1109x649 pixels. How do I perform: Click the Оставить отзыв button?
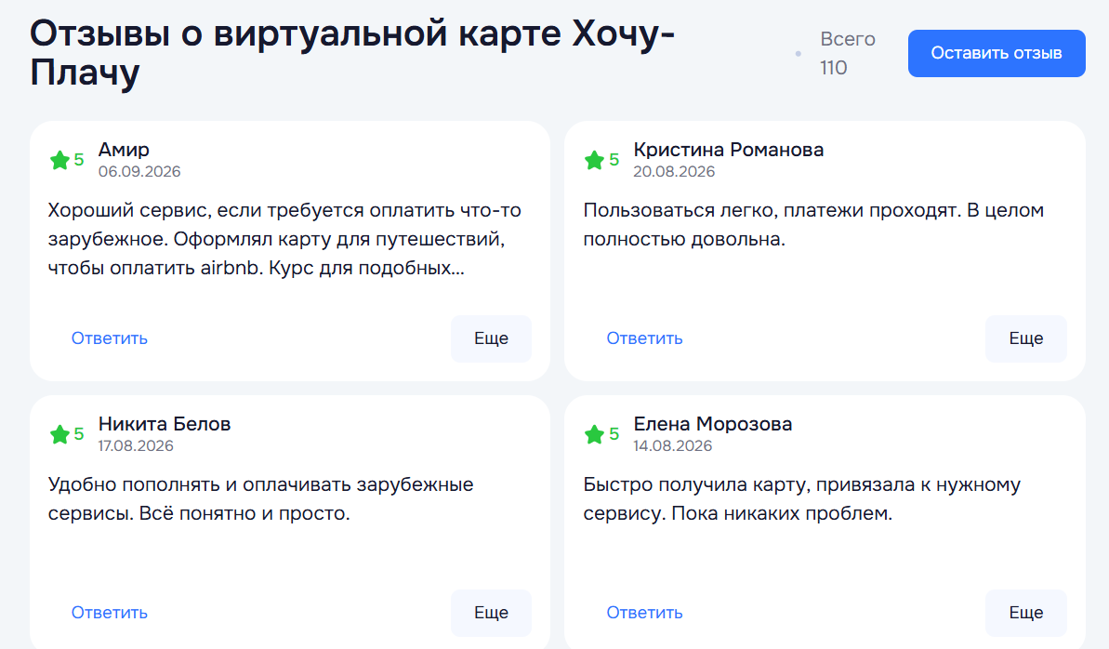tap(996, 53)
